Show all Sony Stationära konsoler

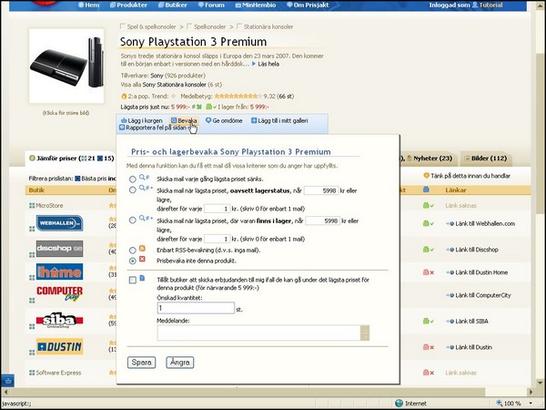pos(174,85)
